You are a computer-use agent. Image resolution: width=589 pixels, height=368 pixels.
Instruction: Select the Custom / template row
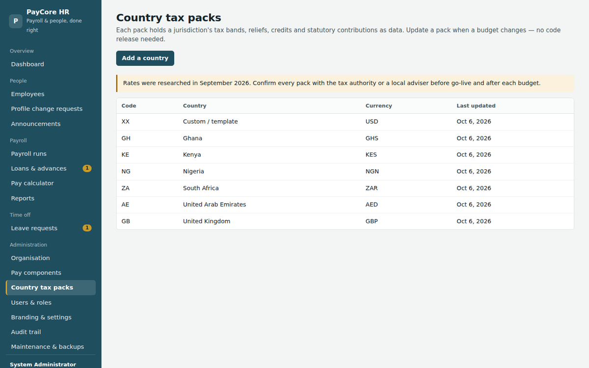[345, 122]
